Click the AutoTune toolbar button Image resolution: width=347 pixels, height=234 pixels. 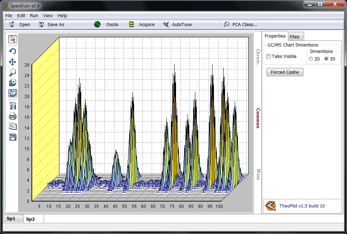(x=177, y=25)
